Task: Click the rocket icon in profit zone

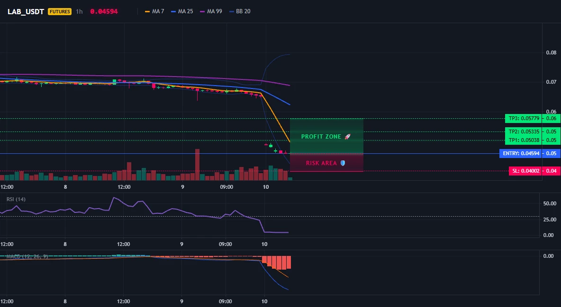Action: (347, 137)
